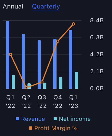
Task: Click the Q3 '22 axis label
Action: pyautogui.click(x=42, y=101)
